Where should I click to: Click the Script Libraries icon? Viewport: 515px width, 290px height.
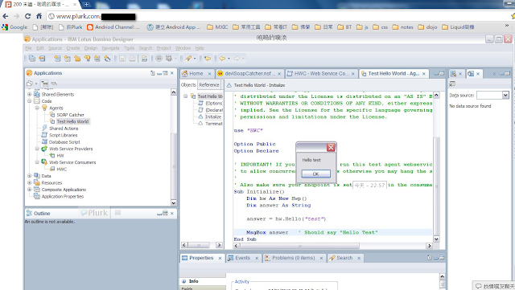click(44, 135)
